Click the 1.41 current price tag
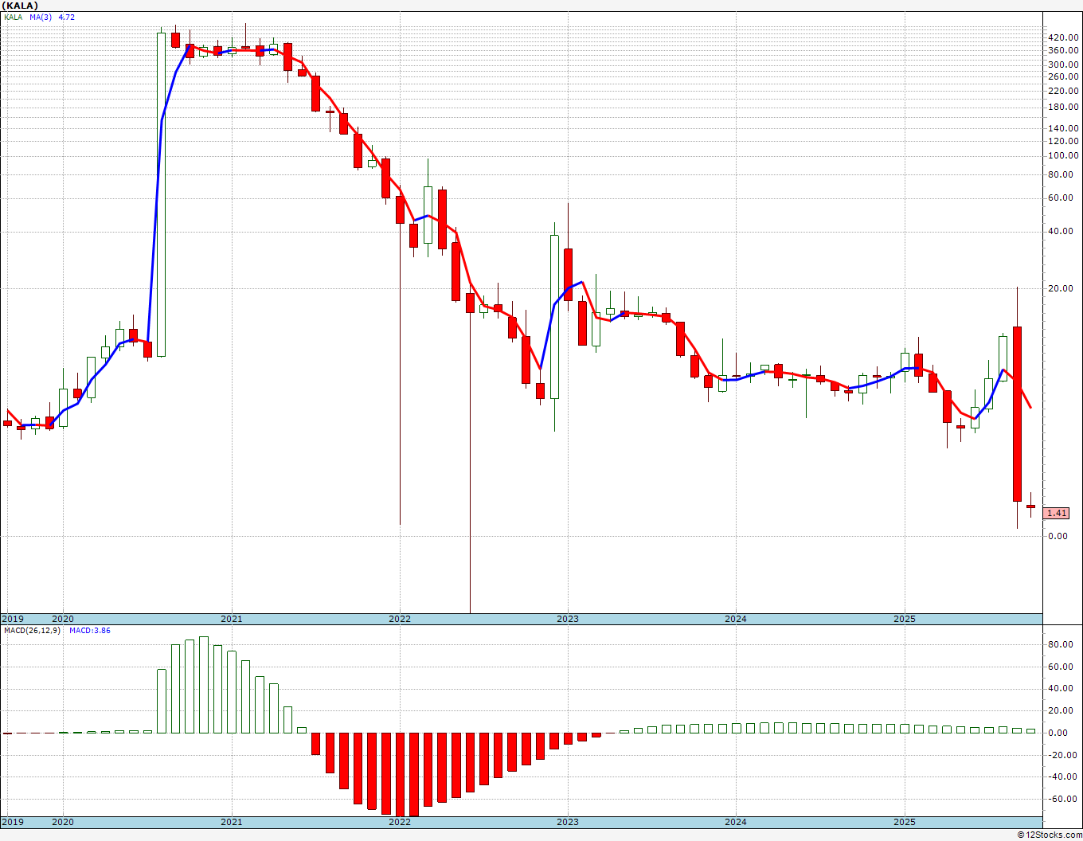This screenshot has height=841, width=1083. (1057, 514)
